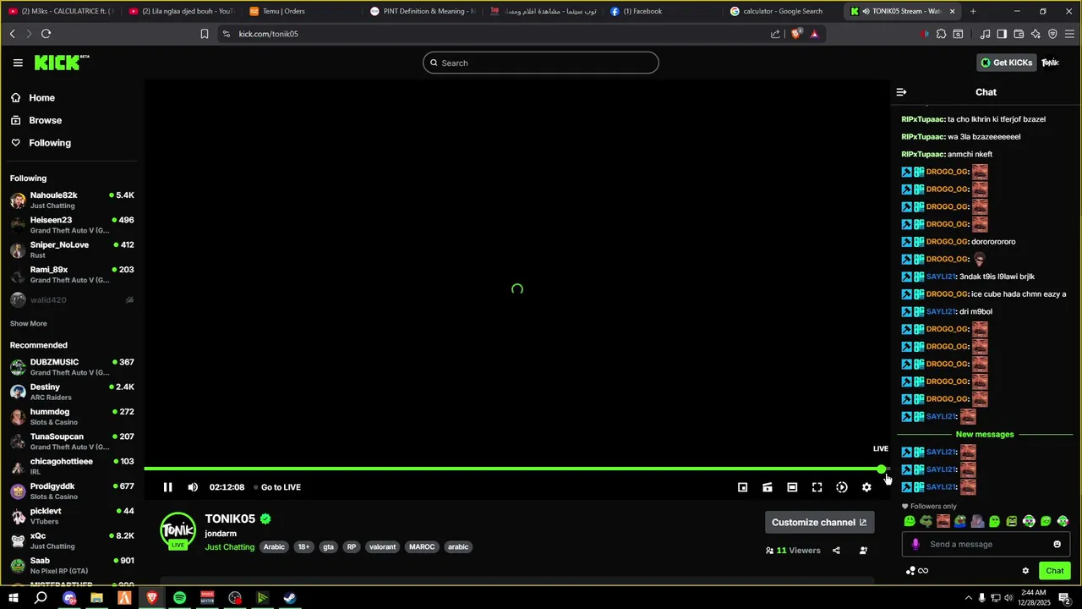This screenshot has height=609, width=1082.
Task: Send with green Chat button
Action: (1054, 571)
